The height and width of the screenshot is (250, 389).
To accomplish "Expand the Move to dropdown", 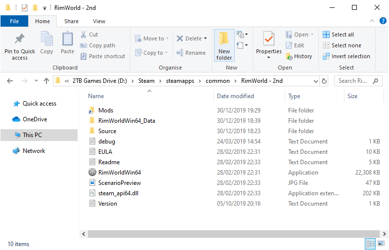I will pyautogui.click(x=167, y=38).
